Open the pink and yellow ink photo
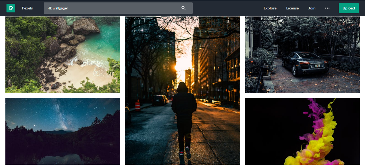 coord(302,131)
